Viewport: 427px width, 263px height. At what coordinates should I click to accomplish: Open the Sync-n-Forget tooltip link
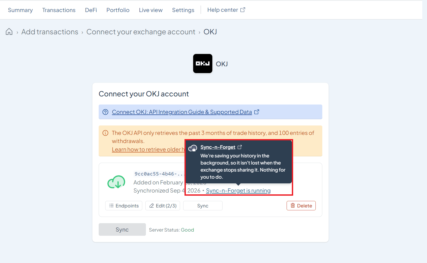[218, 147]
